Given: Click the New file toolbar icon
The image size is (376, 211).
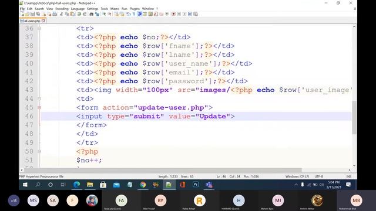Looking at the screenshot, I should point(23,14).
